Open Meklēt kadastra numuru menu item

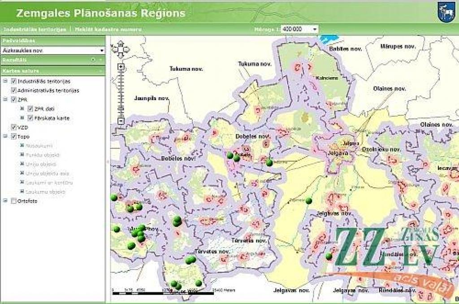click(108, 29)
